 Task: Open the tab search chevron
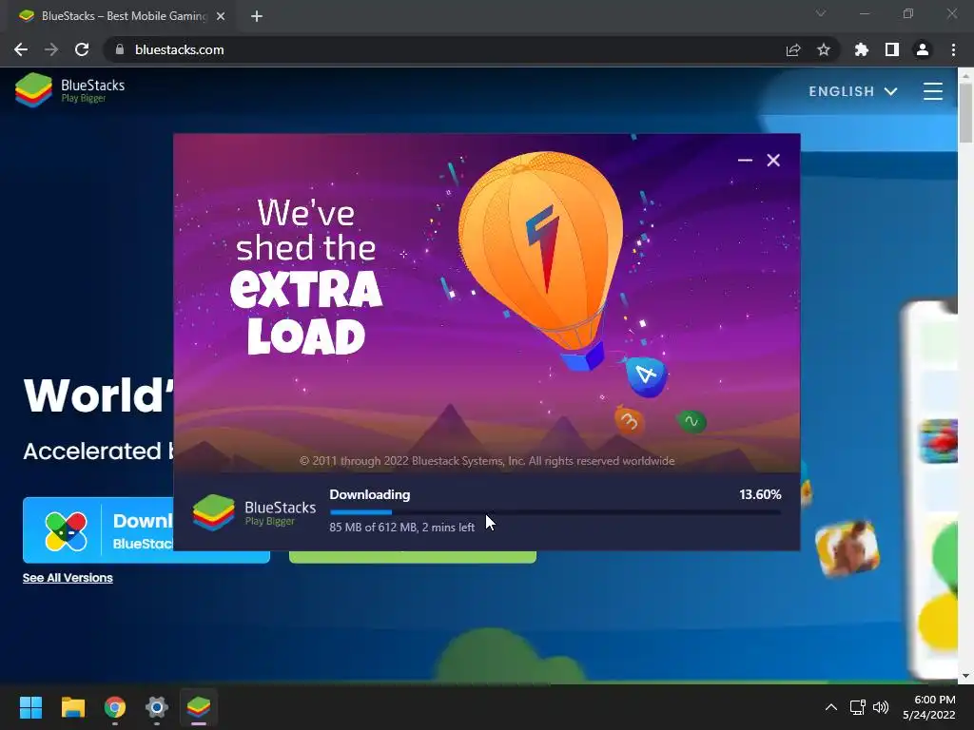pos(821,13)
